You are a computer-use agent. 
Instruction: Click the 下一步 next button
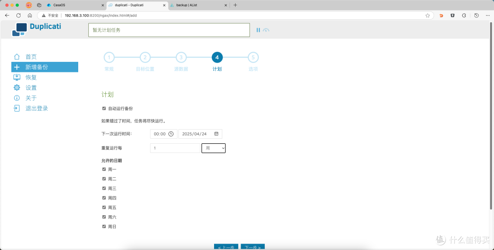click(252, 247)
